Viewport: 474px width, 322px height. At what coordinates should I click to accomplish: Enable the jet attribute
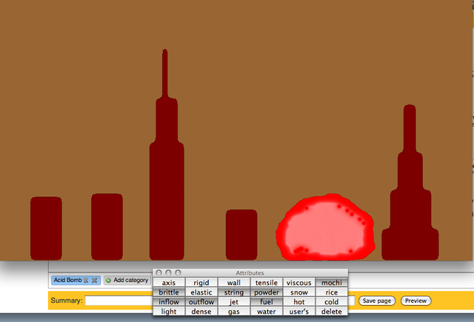click(234, 302)
